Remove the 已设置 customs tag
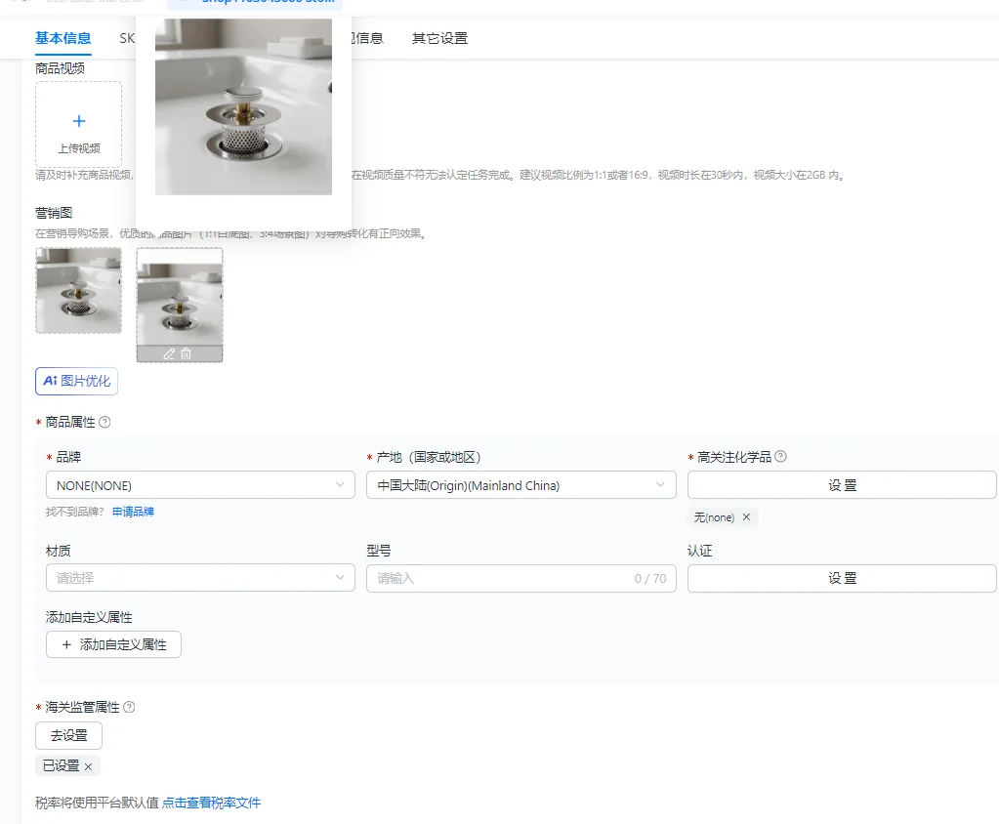This screenshot has width=999, height=824. (x=89, y=766)
